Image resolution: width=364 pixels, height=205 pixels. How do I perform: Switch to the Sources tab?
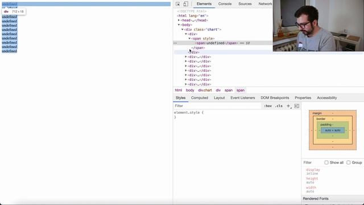click(x=245, y=4)
